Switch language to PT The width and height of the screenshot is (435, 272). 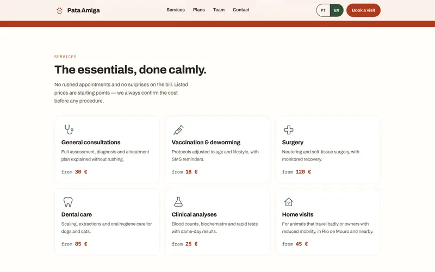click(323, 10)
